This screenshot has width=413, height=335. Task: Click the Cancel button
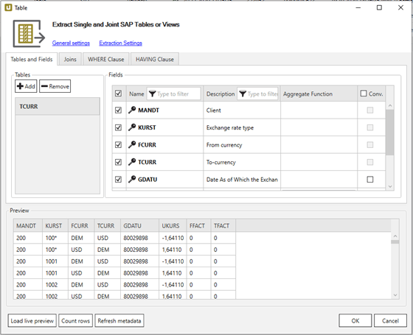point(390,321)
